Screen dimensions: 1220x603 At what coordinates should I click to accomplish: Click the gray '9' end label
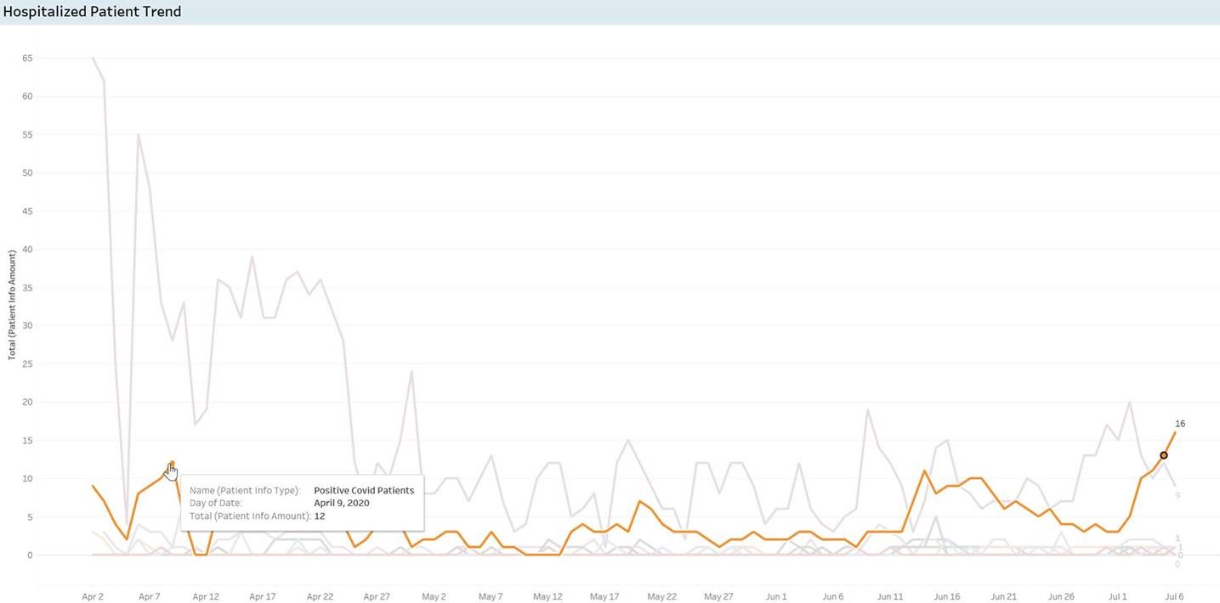pos(1177,495)
